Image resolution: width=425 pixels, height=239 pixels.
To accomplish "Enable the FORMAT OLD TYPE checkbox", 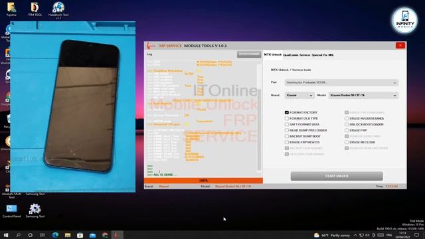I will pos(286,118).
